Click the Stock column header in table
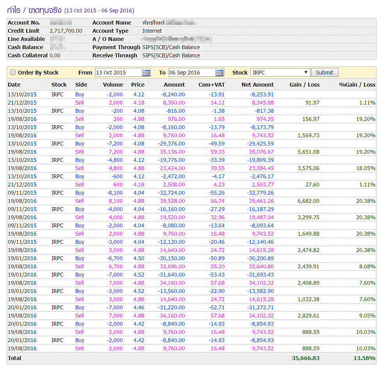Image resolution: width=387 pixels, height=371 pixels. (x=59, y=85)
